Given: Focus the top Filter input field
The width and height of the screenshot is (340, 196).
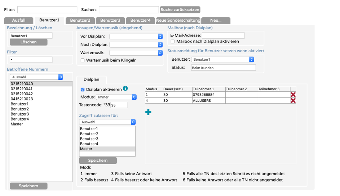Looking at the screenshot, I should [x=47, y=10].
